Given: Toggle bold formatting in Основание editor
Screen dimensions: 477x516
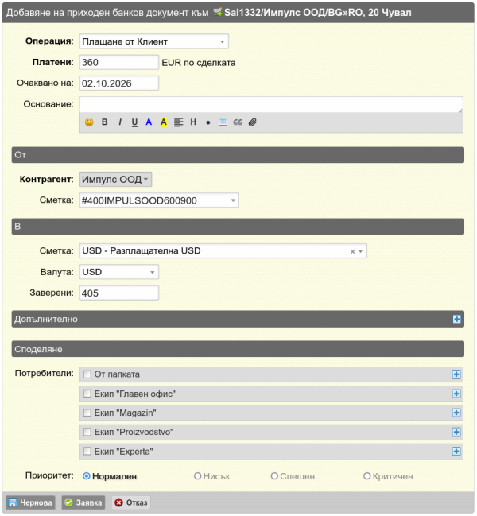Looking at the screenshot, I should [x=105, y=122].
